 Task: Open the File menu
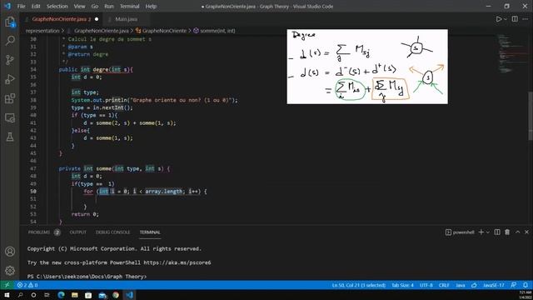pos(21,6)
